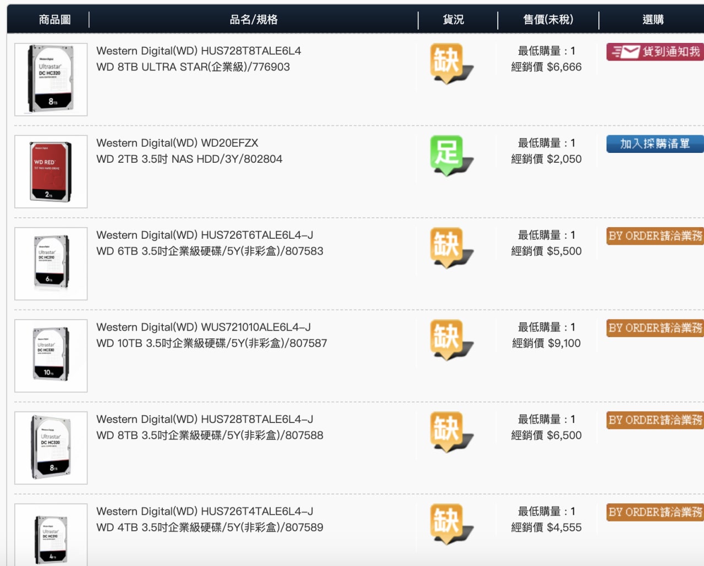Click the stock status icon for HUS726T4TALE6L4-J
704x566 pixels.
452,524
